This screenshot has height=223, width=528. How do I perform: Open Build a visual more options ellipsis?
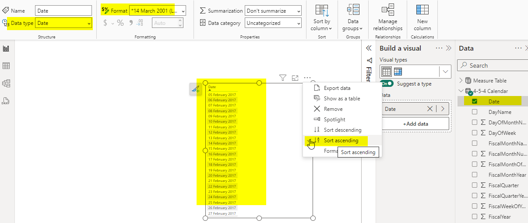point(439,48)
